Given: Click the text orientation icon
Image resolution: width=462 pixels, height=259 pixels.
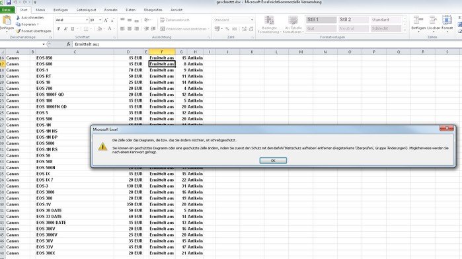Looking at the screenshot, I should tap(146, 20).
